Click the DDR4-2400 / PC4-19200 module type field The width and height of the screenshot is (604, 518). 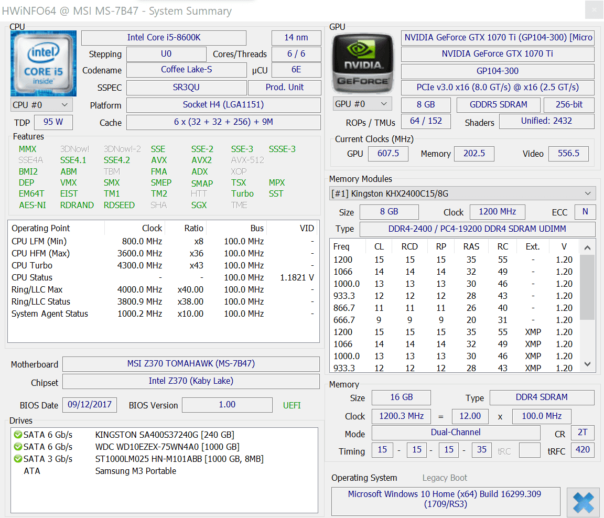477,229
